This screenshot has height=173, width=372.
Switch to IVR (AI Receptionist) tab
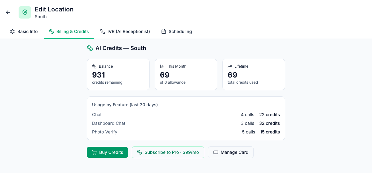point(125,32)
